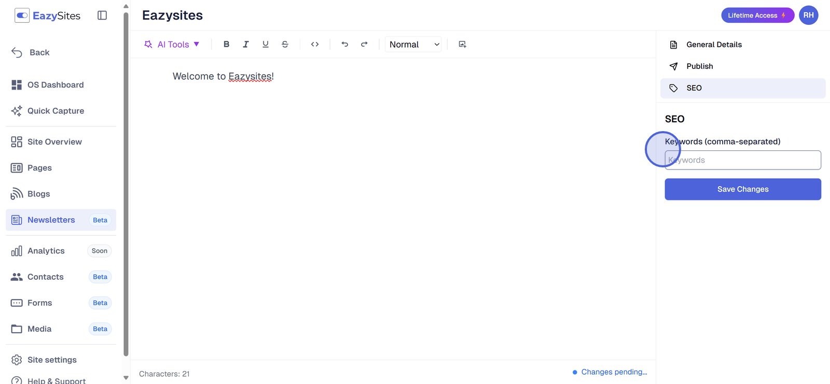
Task: Open Site Overview page
Action: (x=61, y=142)
